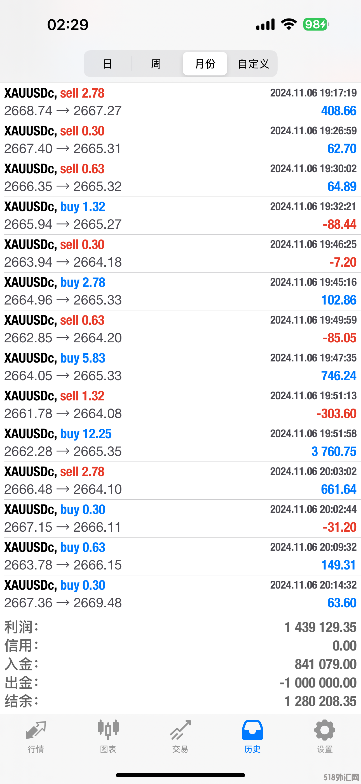361x784 pixels.
Task: Tap the 利润 profit summary line
Action: 180,627
